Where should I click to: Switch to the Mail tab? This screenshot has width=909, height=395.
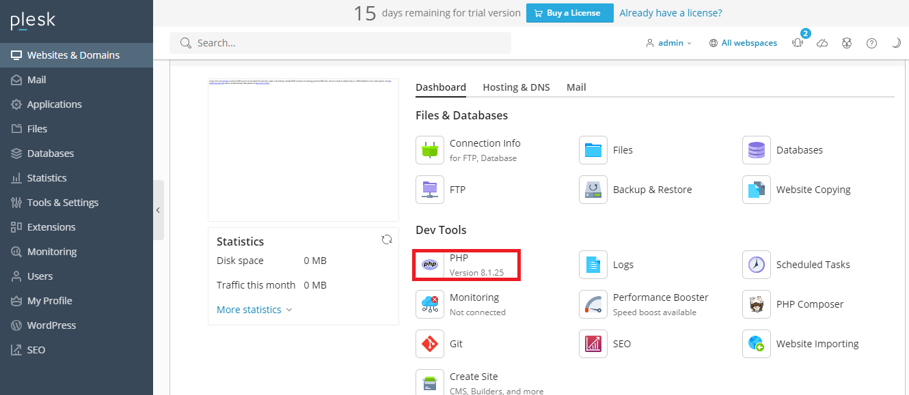coord(576,87)
